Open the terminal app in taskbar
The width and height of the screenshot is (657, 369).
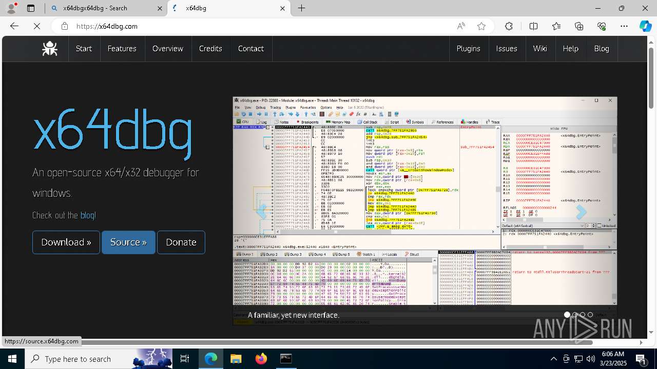point(286,359)
